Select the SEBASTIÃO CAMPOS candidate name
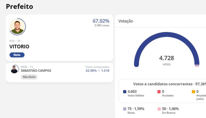Image resolution: width=206 pixels, height=118 pixels. (36, 71)
